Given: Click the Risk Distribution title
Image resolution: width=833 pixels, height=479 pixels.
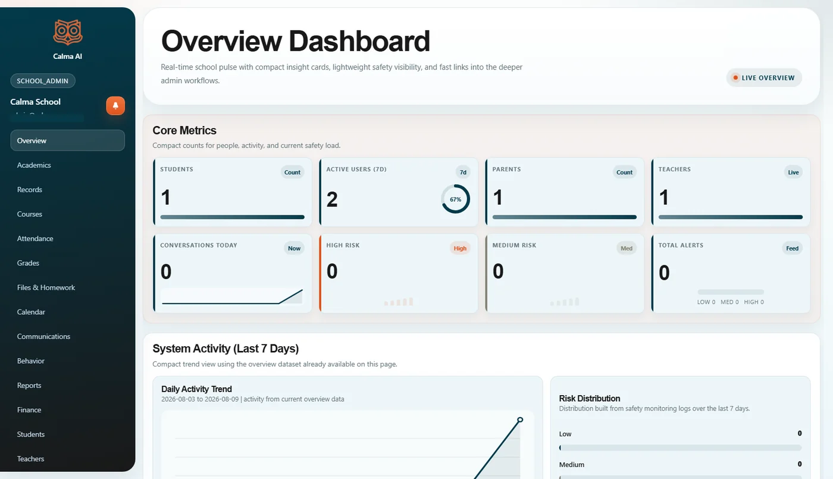Looking at the screenshot, I should [x=590, y=399].
